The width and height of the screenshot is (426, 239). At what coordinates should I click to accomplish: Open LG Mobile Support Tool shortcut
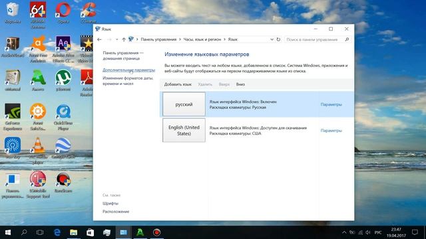pos(38,185)
